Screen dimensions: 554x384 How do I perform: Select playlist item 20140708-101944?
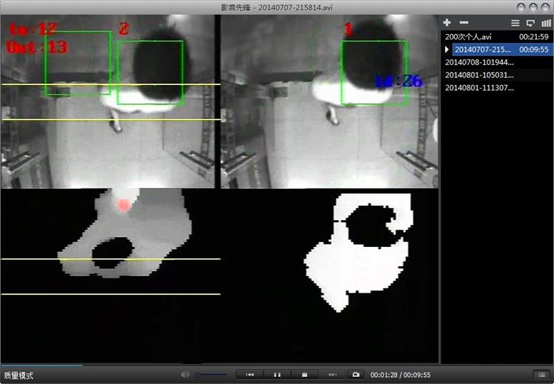coord(479,62)
